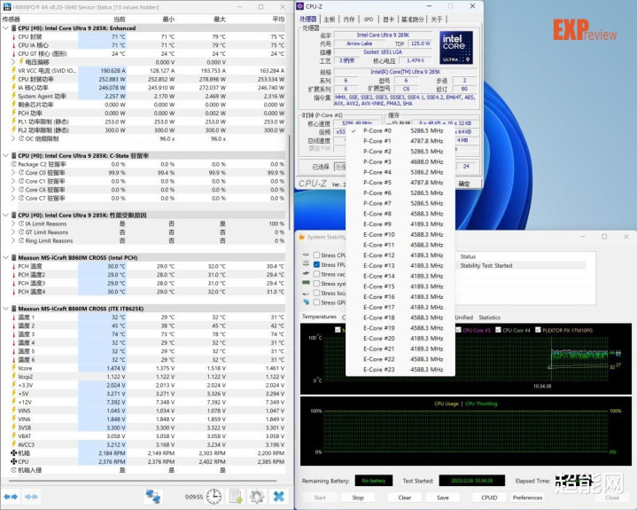Enable Stress system memory checkbox
The image size is (637, 510).
click(316, 284)
